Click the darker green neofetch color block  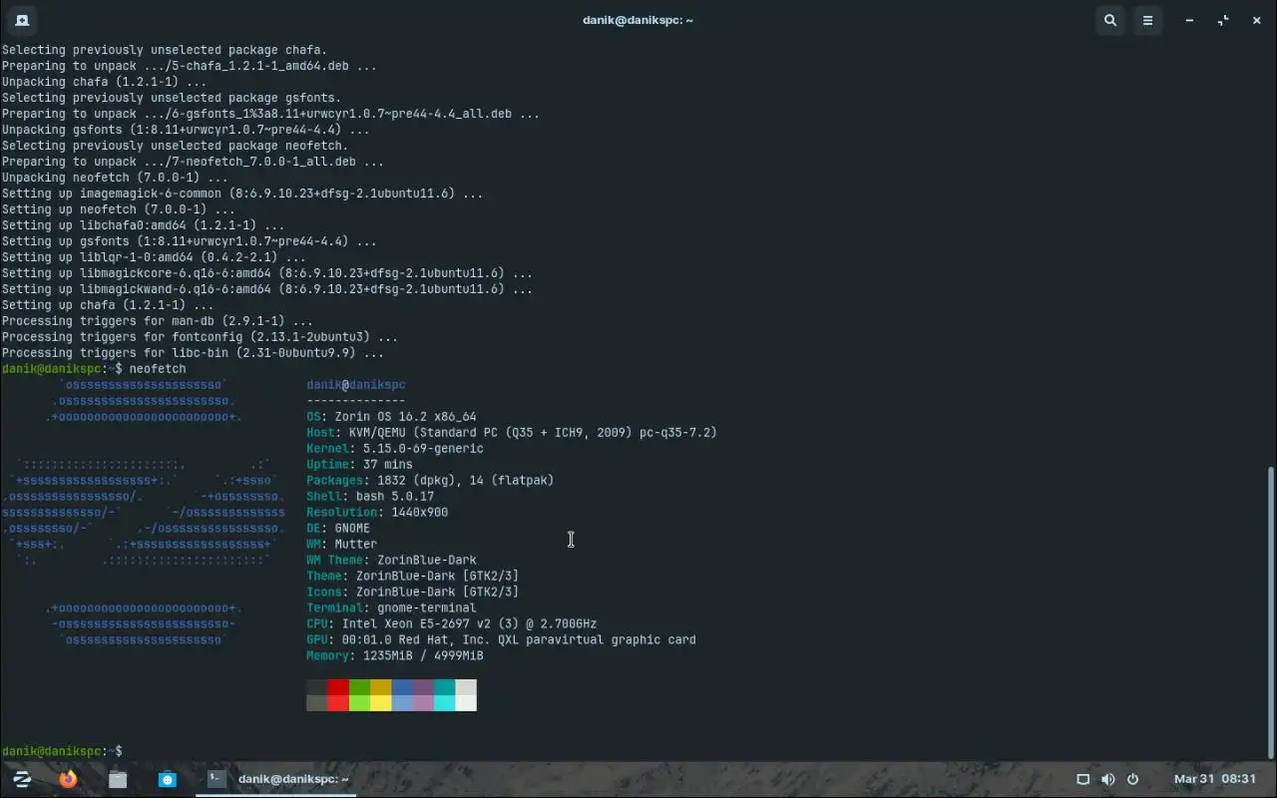pos(359,687)
